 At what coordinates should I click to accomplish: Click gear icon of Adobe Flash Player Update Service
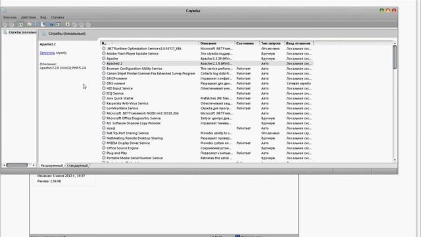(x=104, y=53)
